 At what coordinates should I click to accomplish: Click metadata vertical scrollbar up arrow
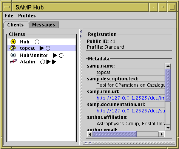pyautogui.click(x=168, y=66)
